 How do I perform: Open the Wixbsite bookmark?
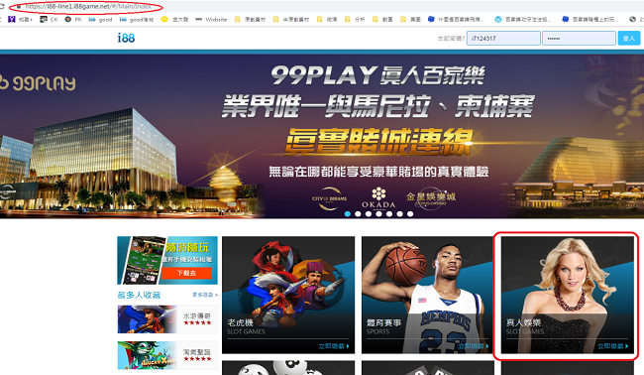click(211, 19)
